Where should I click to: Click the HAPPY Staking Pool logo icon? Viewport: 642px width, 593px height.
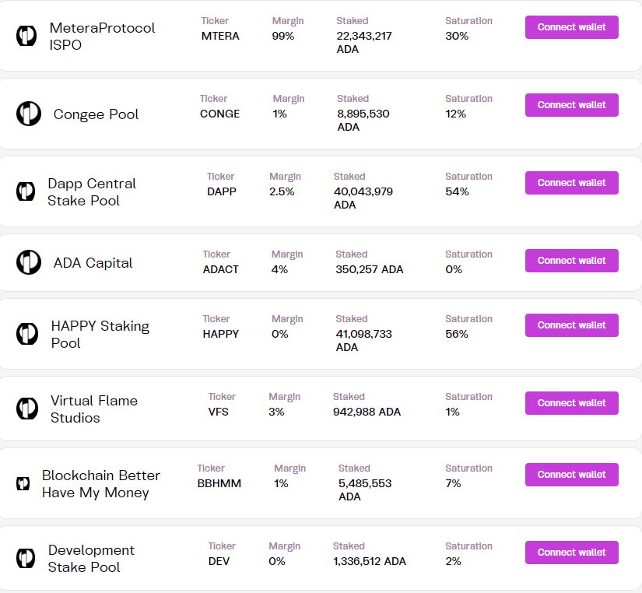(27, 334)
